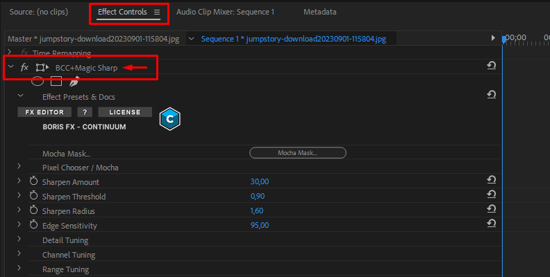The width and height of the screenshot is (550, 277).
Task: Switch to Source (no clips) tab
Action: pyautogui.click(x=39, y=12)
